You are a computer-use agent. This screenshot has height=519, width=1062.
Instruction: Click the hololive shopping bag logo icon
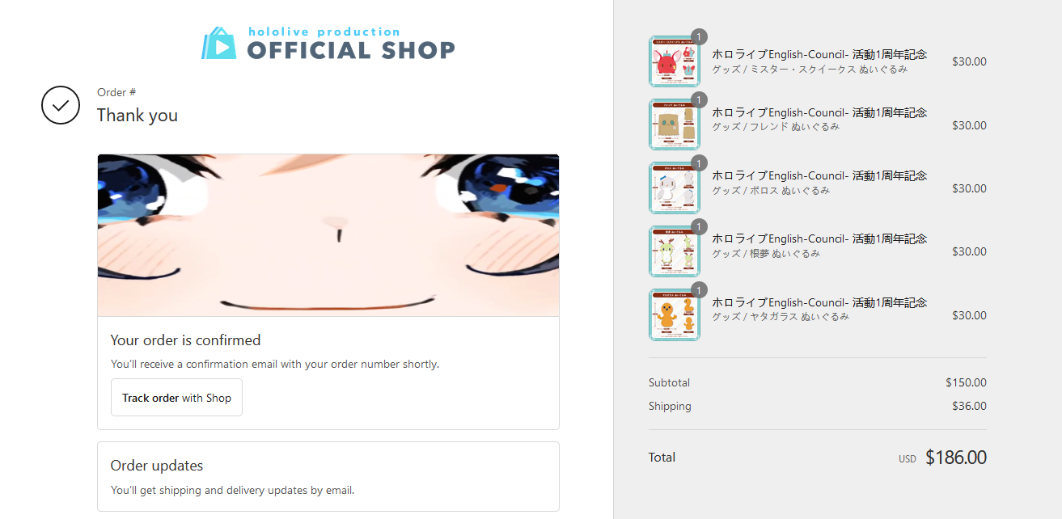point(218,44)
